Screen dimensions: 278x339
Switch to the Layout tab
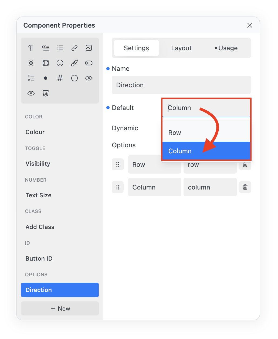click(181, 48)
